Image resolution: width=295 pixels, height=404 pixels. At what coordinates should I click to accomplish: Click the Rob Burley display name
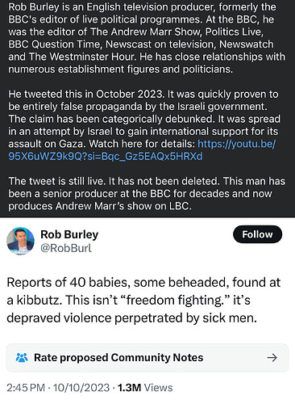tap(69, 234)
